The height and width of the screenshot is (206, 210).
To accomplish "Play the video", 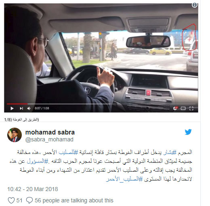I will (x=12, y=108).
